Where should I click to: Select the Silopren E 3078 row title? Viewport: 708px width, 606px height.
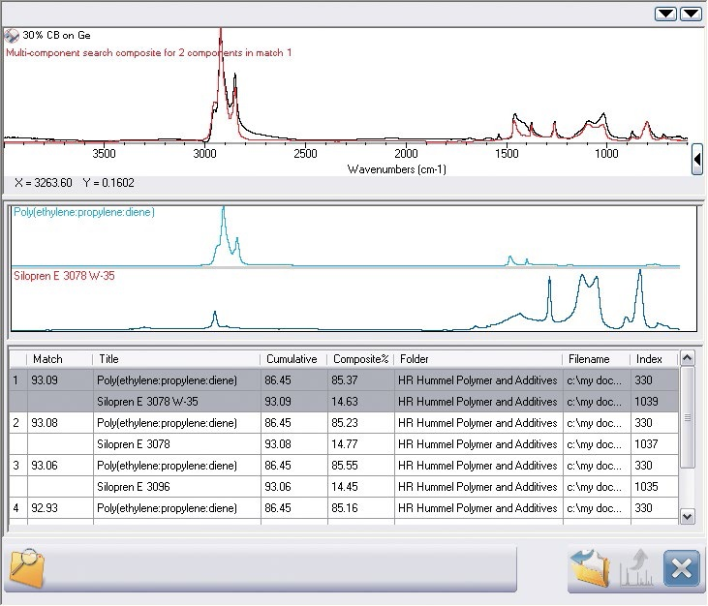[x=134, y=444]
